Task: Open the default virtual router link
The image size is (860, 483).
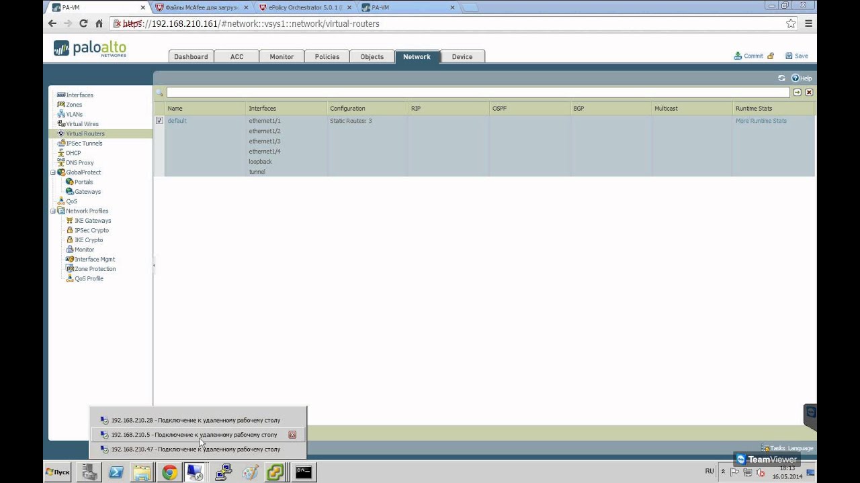Action: [x=177, y=121]
